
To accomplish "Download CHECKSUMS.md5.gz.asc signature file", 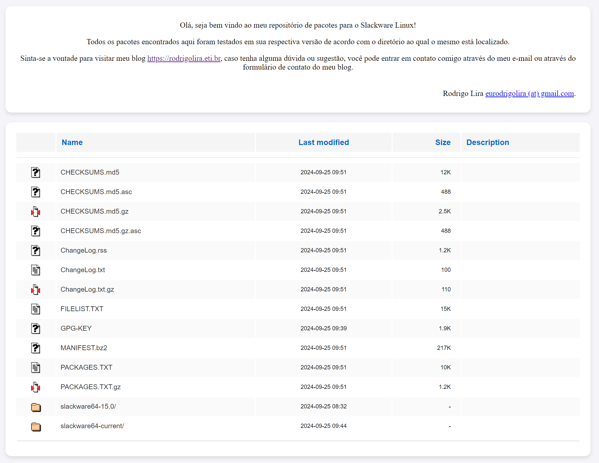I will (101, 231).
